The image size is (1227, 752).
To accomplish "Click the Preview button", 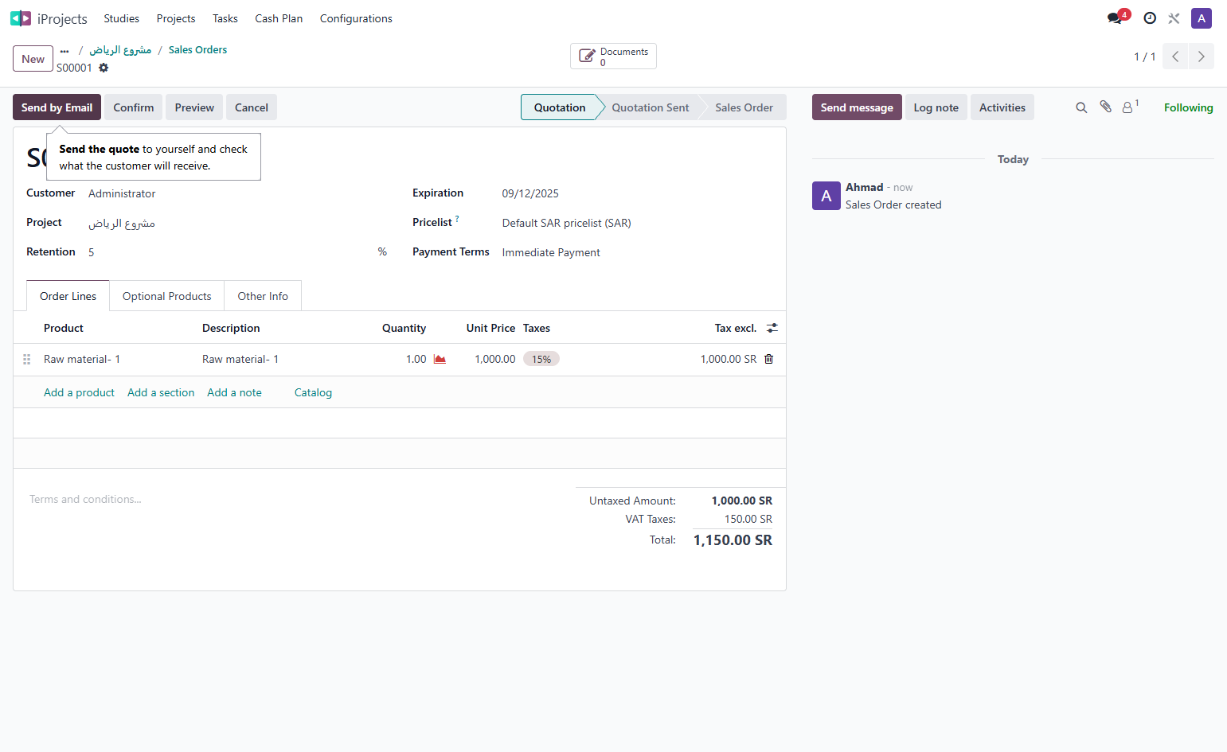I will tap(194, 107).
